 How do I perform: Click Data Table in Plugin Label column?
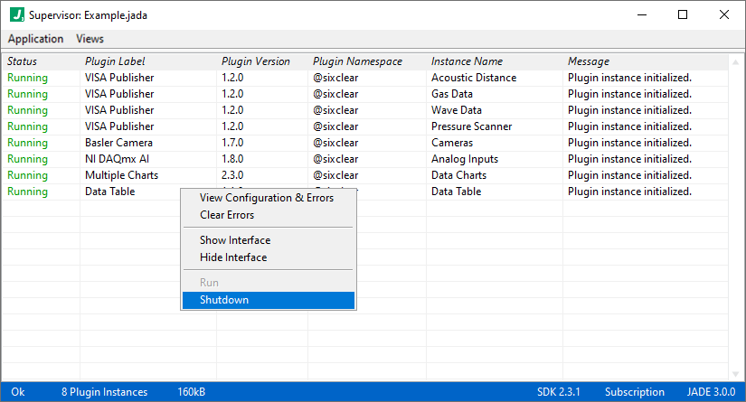(x=110, y=191)
